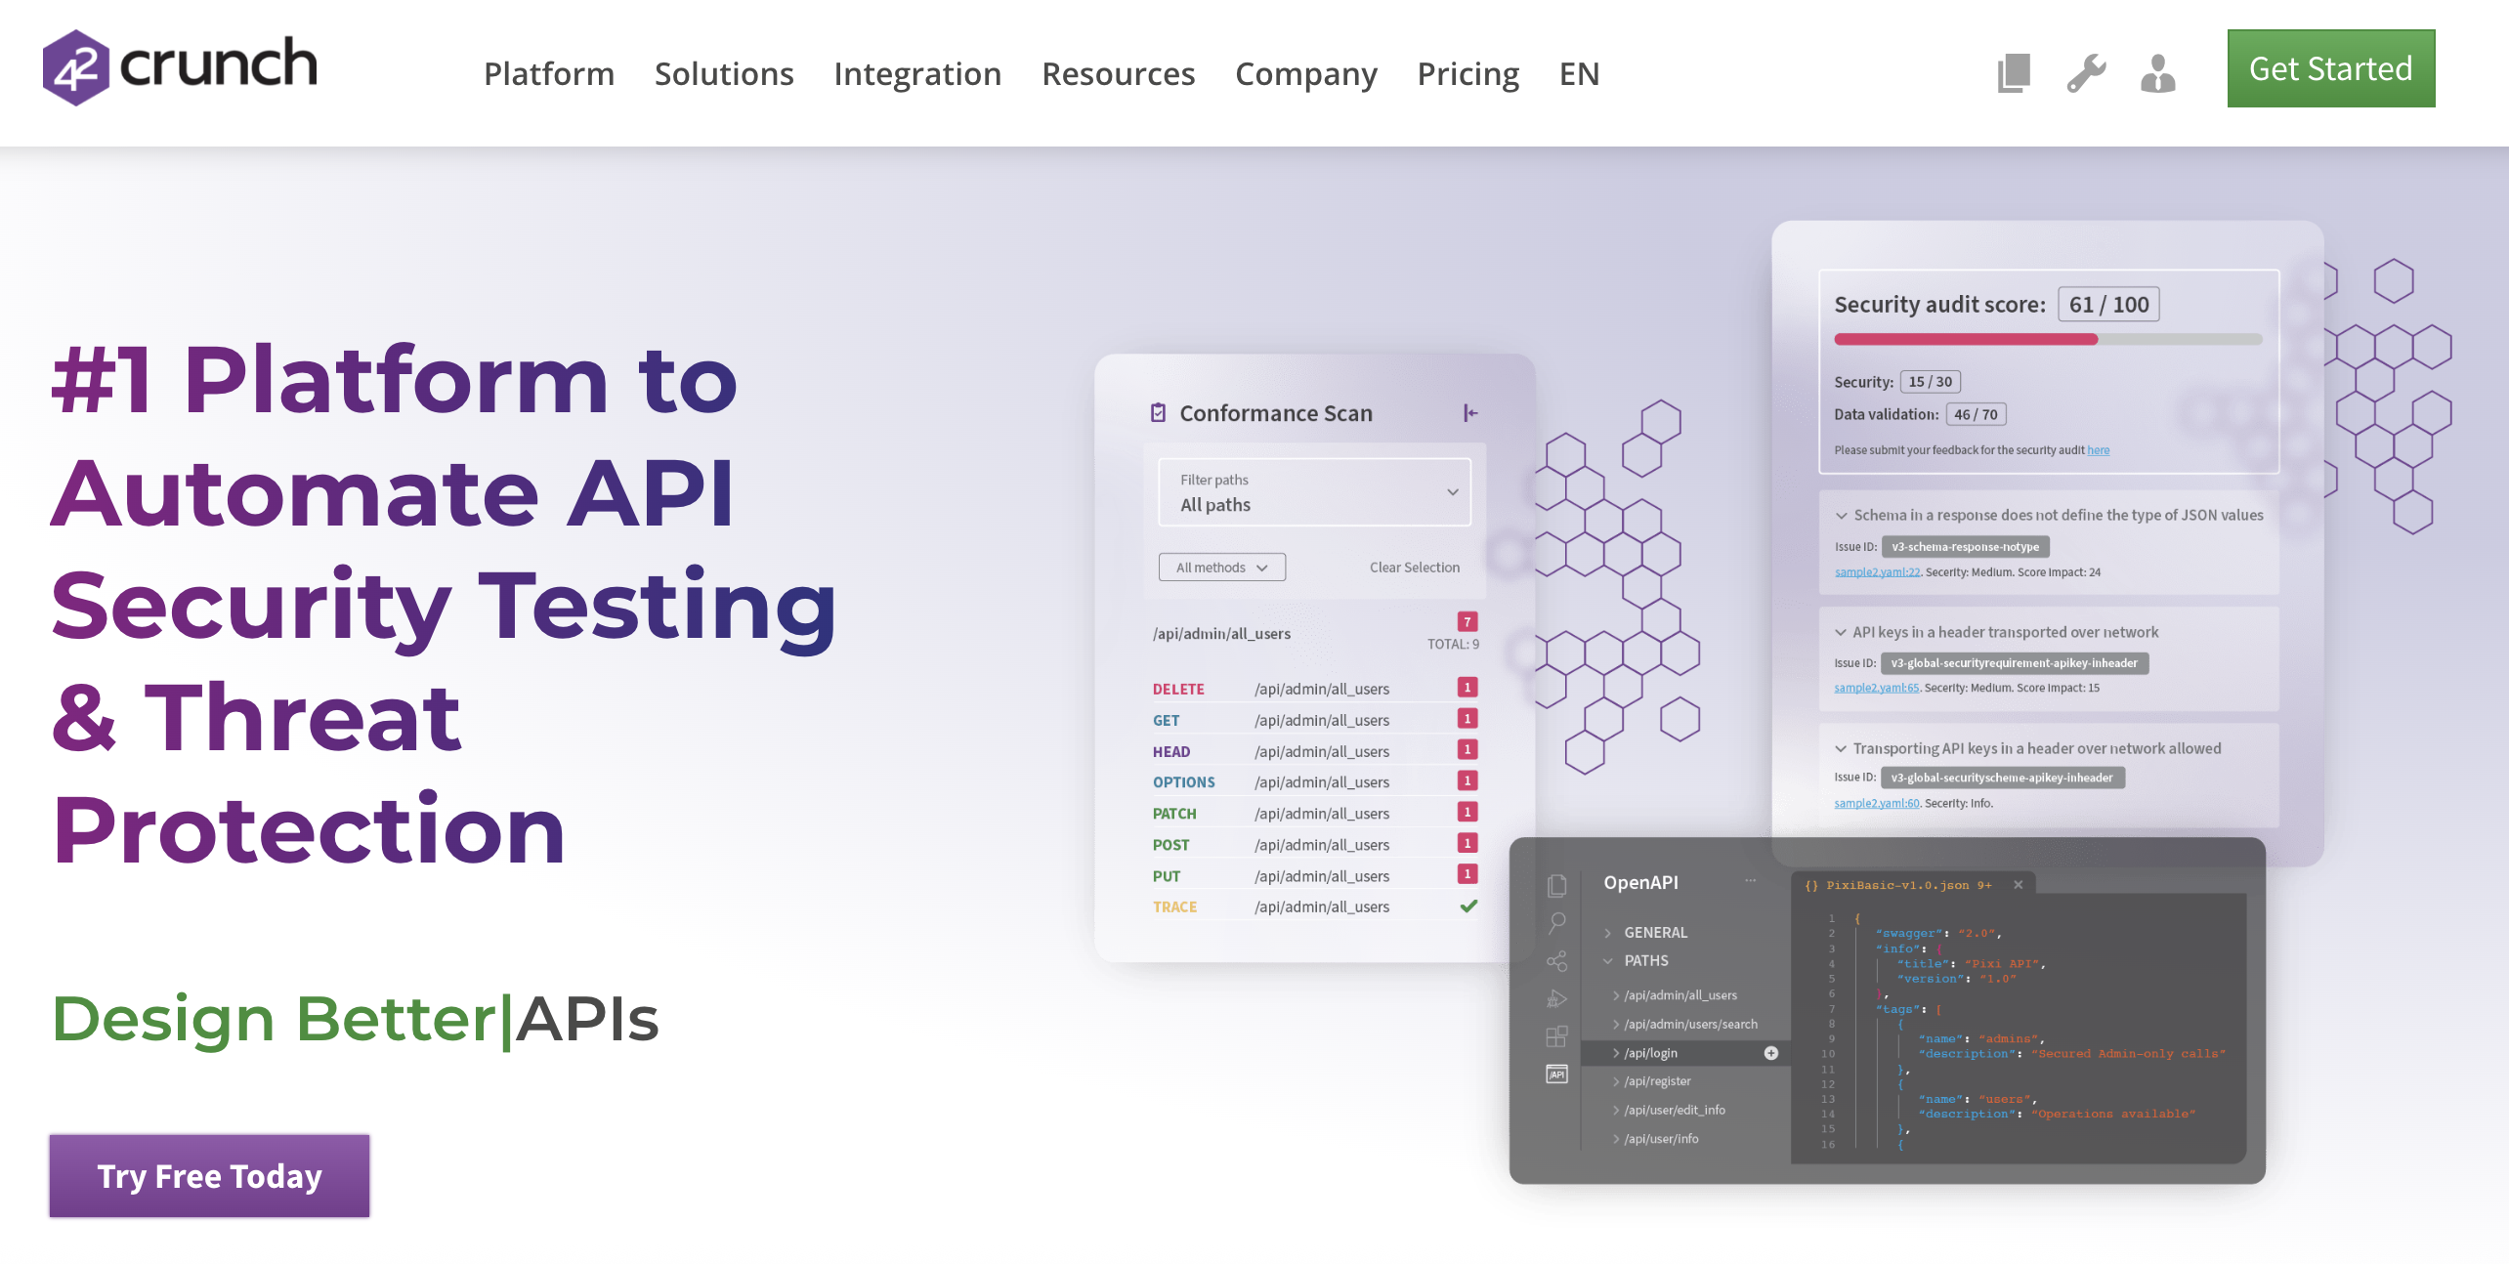Collapse Transporting API keys in header issue
The height and width of the screenshot is (1264, 2509).
(1842, 748)
